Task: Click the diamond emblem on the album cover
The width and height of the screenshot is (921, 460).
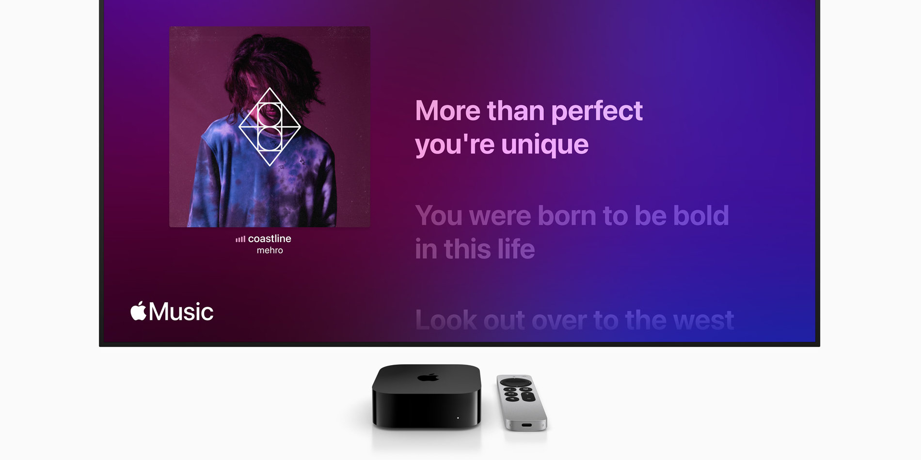Action: point(270,127)
